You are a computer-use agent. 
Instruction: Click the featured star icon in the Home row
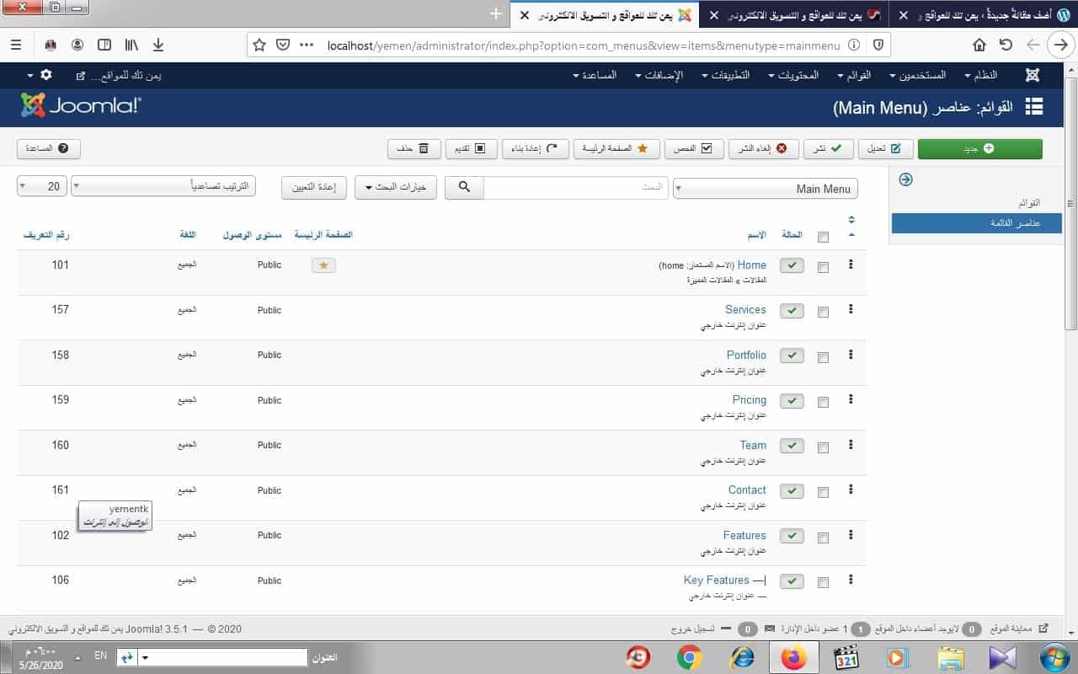click(324, 265)
